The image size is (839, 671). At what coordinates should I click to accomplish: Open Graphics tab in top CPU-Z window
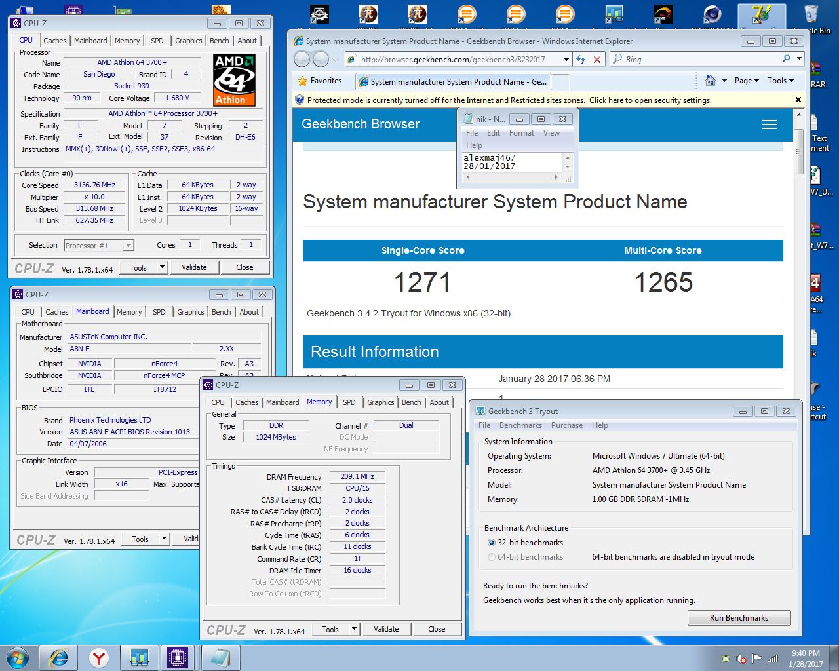189,41
